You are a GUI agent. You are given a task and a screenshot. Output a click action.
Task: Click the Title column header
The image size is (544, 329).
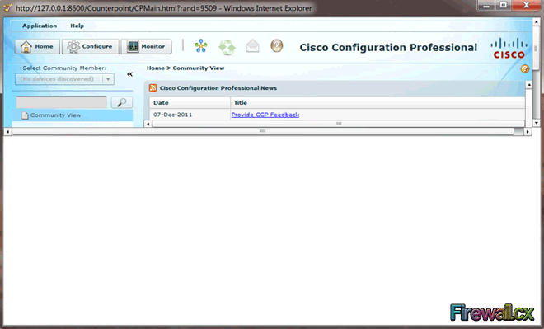tap(378, 103)
